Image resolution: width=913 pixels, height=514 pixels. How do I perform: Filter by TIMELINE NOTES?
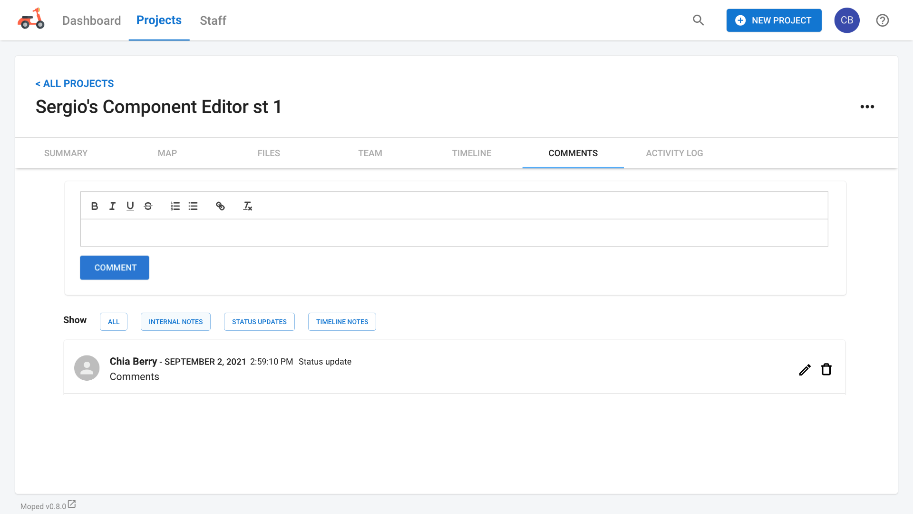342,322
